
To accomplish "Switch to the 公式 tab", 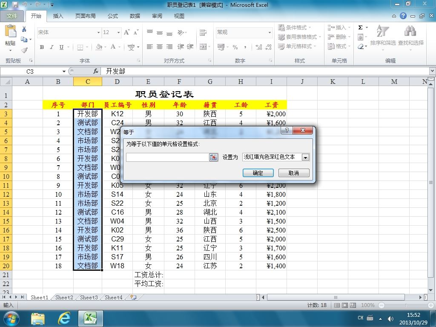I will pos(112,16).
